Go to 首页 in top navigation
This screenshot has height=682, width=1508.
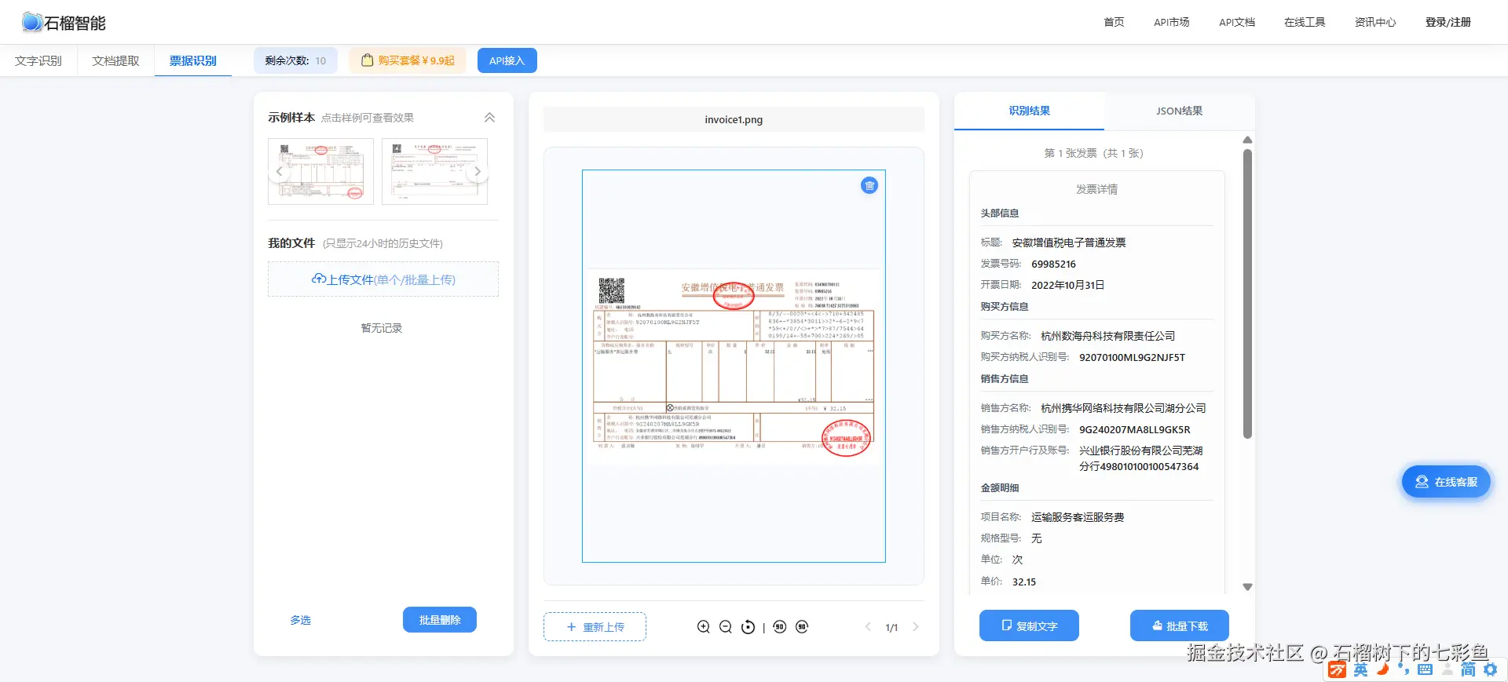pos(1114,22)
